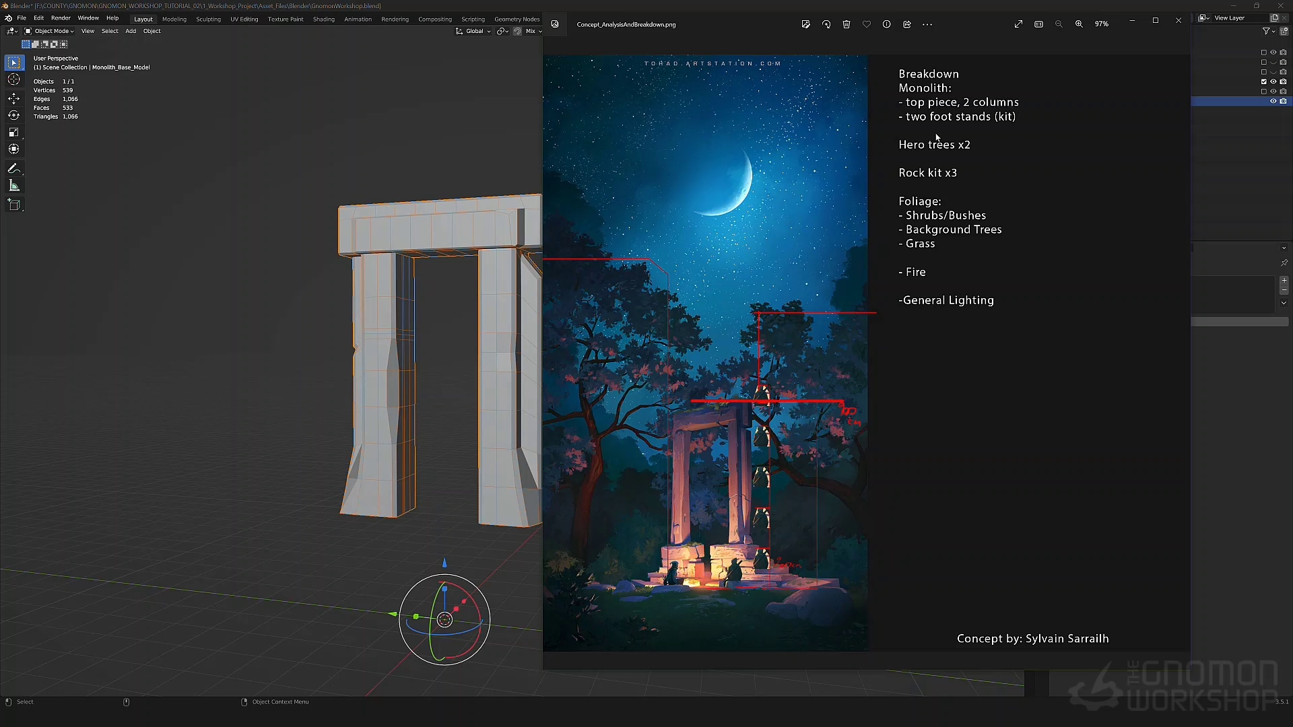The image size is (1293, 727).
Task: Open the Render menu
Action: [61, 18]
